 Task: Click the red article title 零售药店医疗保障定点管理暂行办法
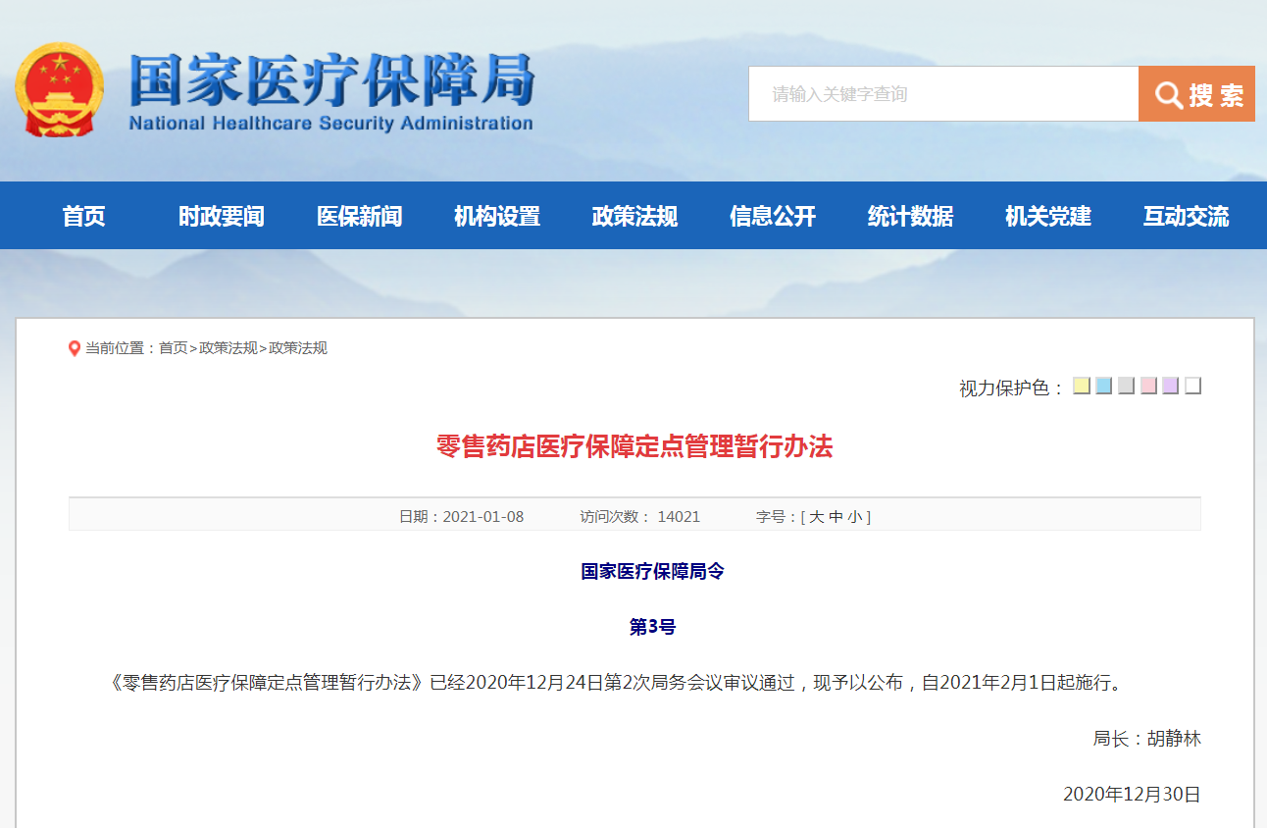click(634, 447)
